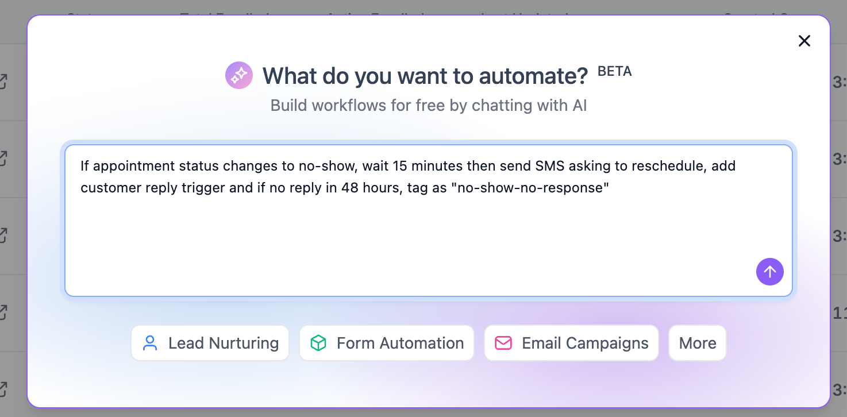Click the "Build workflows for free" subtitle
847x417 pixels.
pyautogui.click(x=428, y=106)
